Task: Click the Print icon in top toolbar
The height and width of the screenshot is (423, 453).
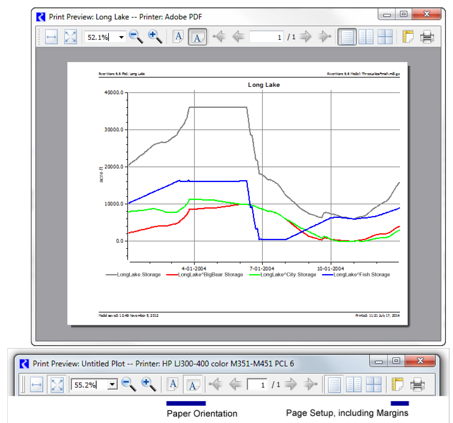Action: coord(427,37)
